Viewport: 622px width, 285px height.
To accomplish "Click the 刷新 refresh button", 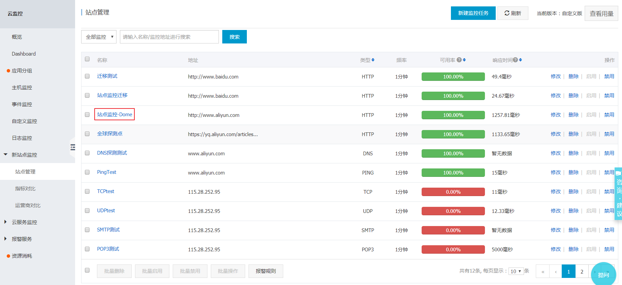I will pyautogui.click(x=513, y=13).
